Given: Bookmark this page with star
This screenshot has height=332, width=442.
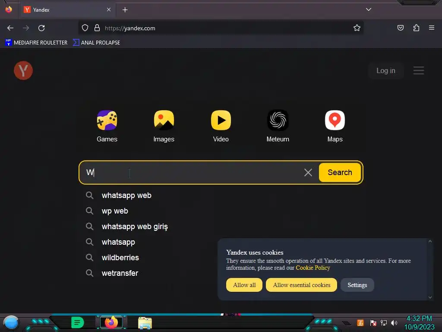Looking at the screenshot, I should [357, 28].
